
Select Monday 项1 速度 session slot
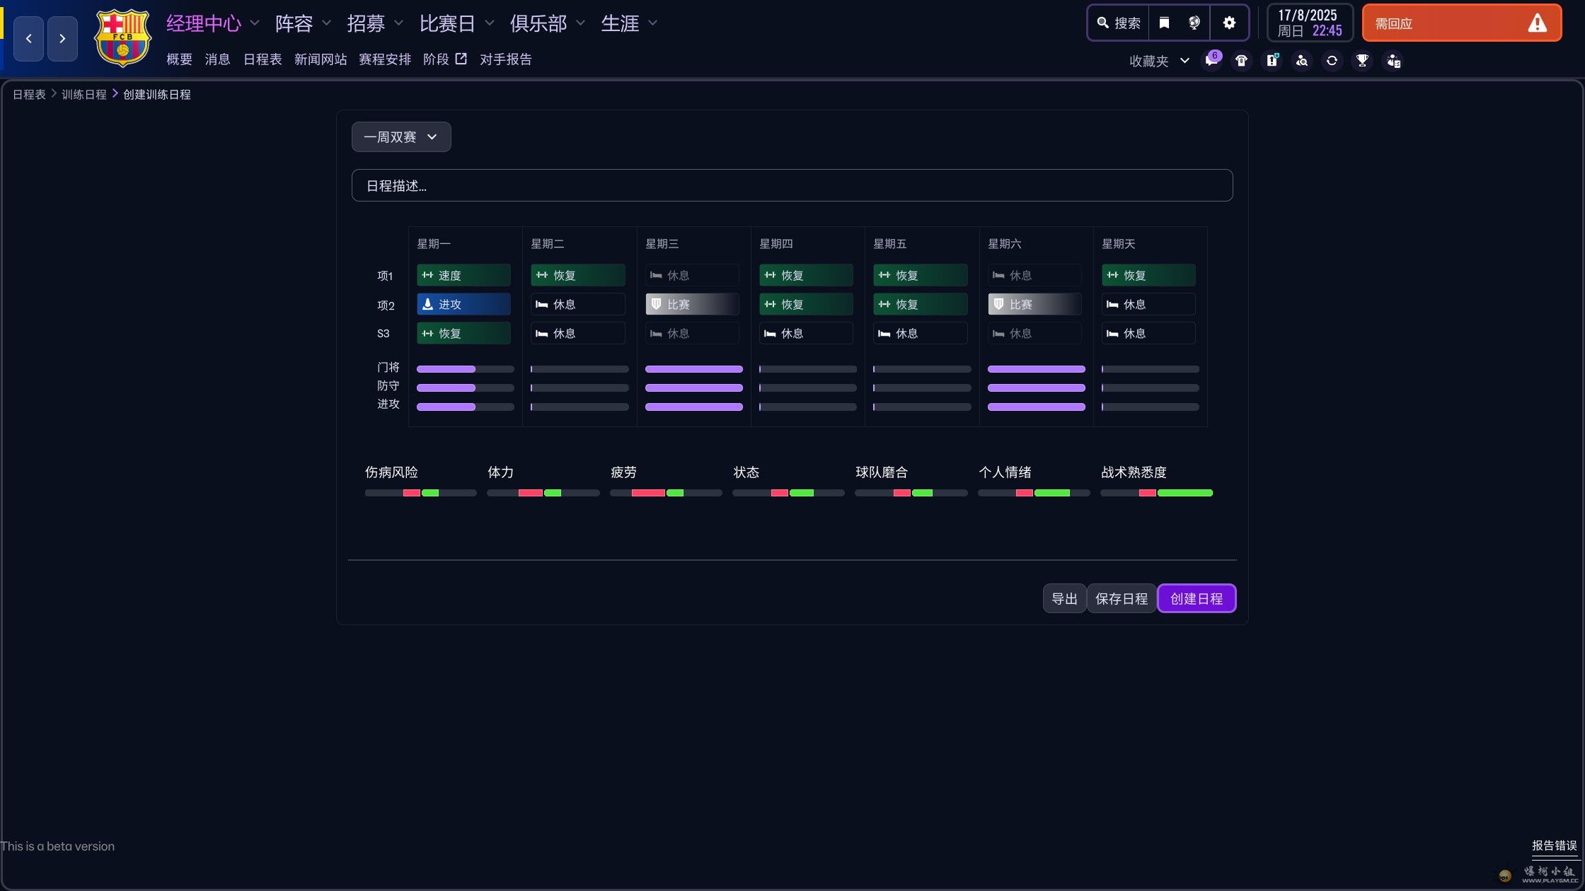463,275
